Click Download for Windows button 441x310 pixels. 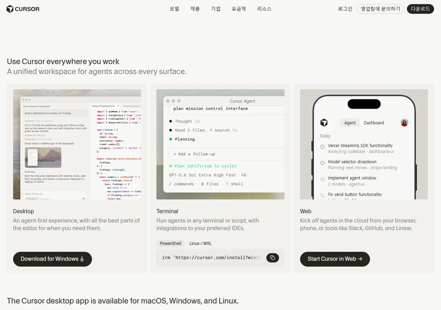pos(52,259)
